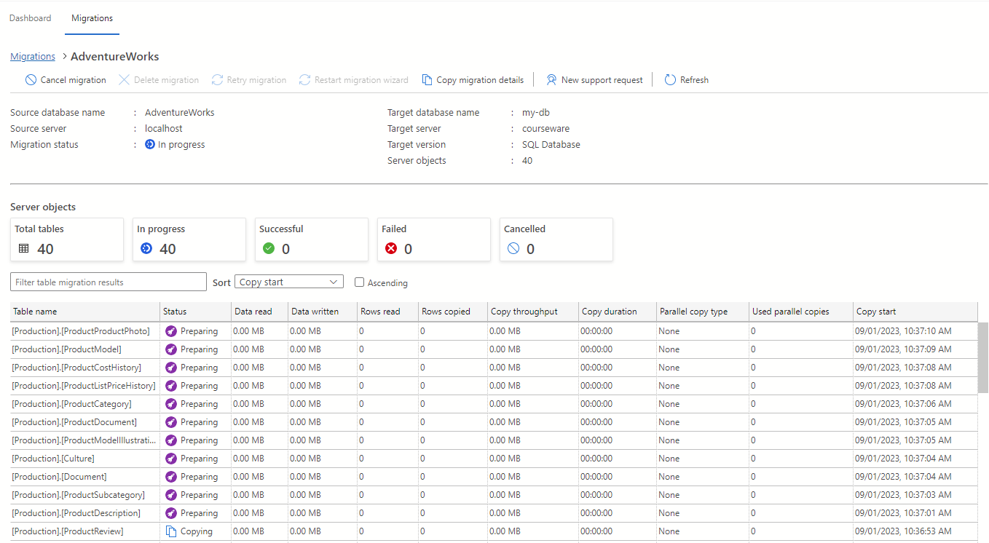Click the Cancelled card's prohibited icon
989x543 pixels.
(512, 248)
